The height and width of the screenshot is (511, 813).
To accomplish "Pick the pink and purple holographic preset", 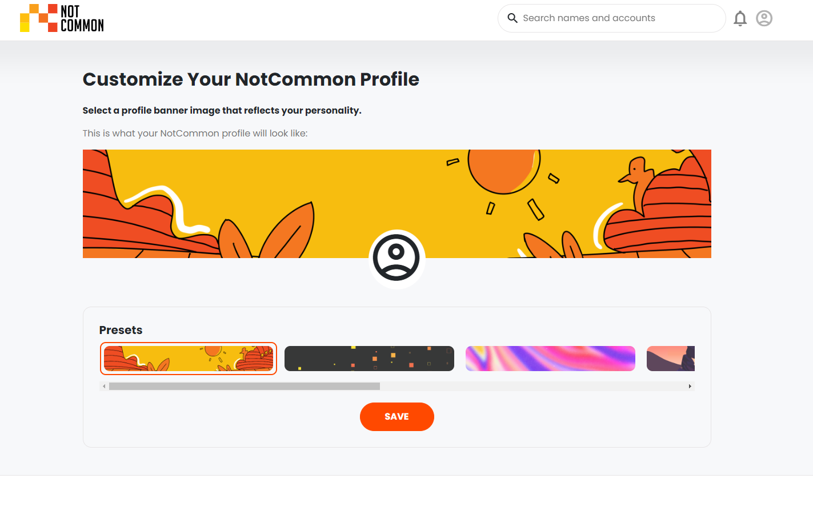I will (x=550, y=359).
